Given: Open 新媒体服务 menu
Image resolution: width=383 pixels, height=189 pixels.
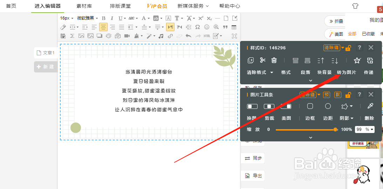Looking at the screenshot, I should pyautogui.click(x=193, y=6).
